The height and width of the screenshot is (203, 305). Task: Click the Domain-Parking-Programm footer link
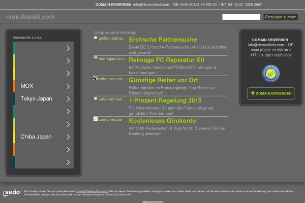tap(92, 191)
